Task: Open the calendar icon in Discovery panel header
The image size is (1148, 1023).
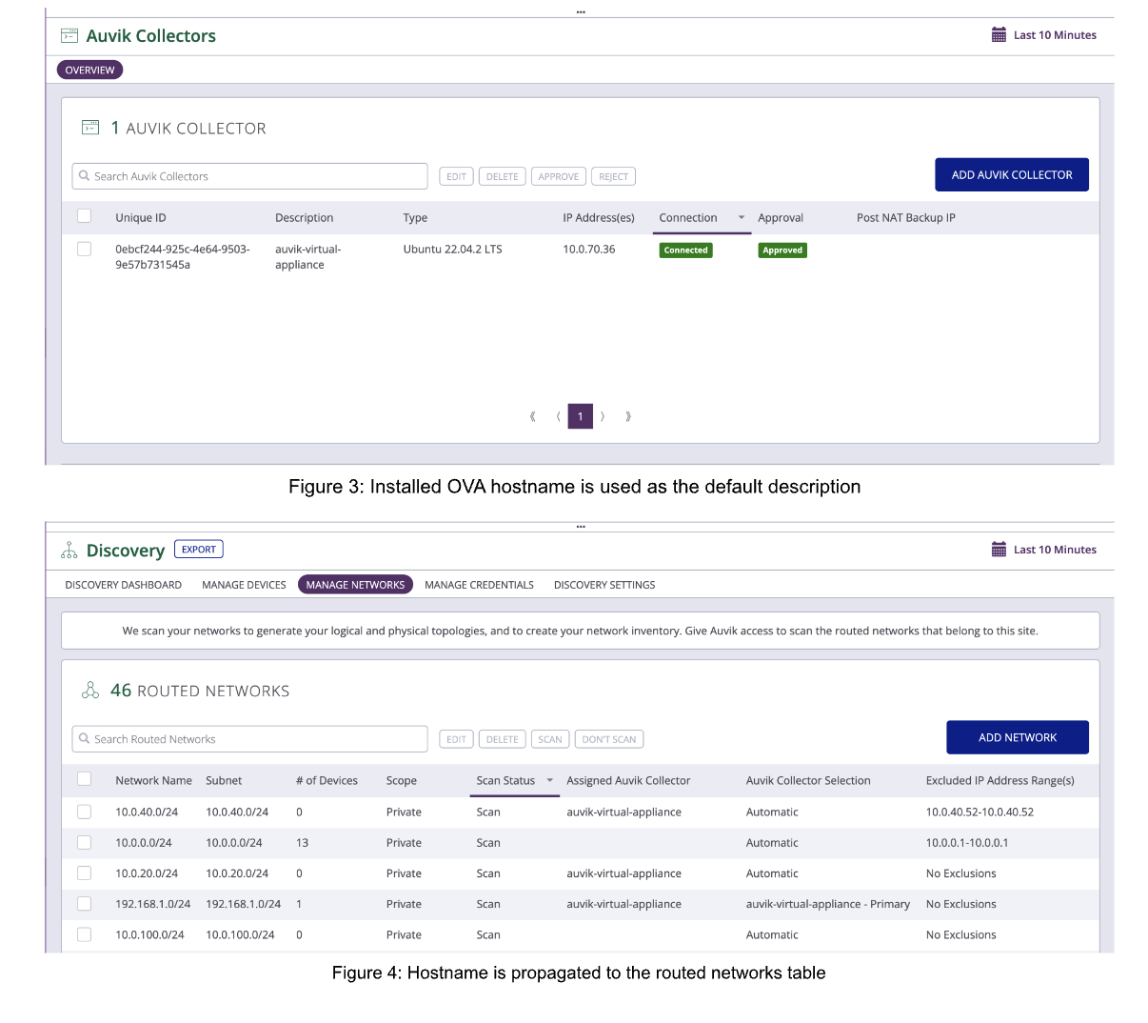Action: click(x=999, y=550)
